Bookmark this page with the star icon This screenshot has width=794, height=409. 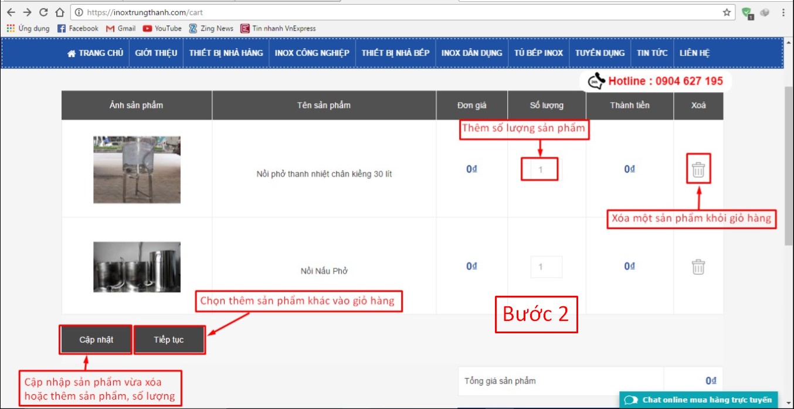pos(727,12)
